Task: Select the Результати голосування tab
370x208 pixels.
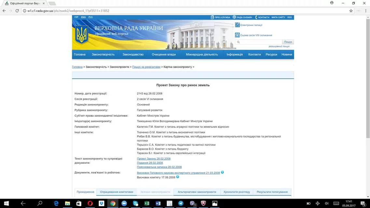Action: pos(272,192)
